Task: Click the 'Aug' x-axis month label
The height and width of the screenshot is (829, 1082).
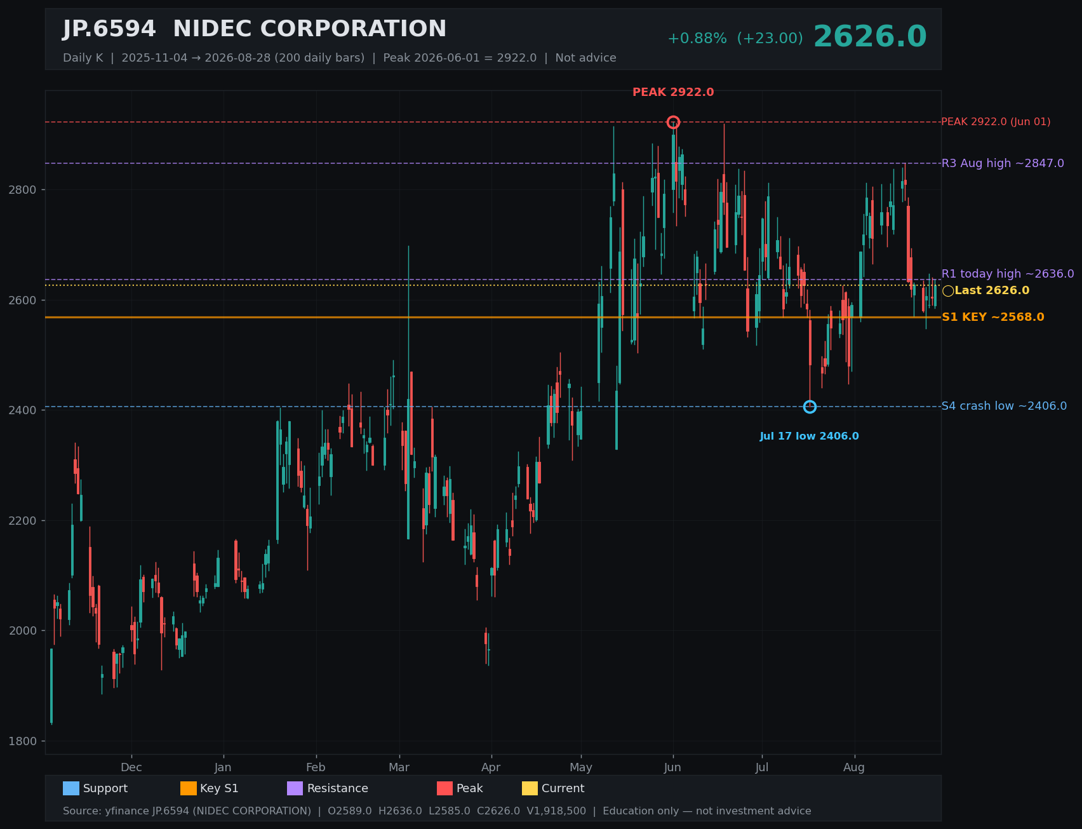Action: click(x=854, y=767)
